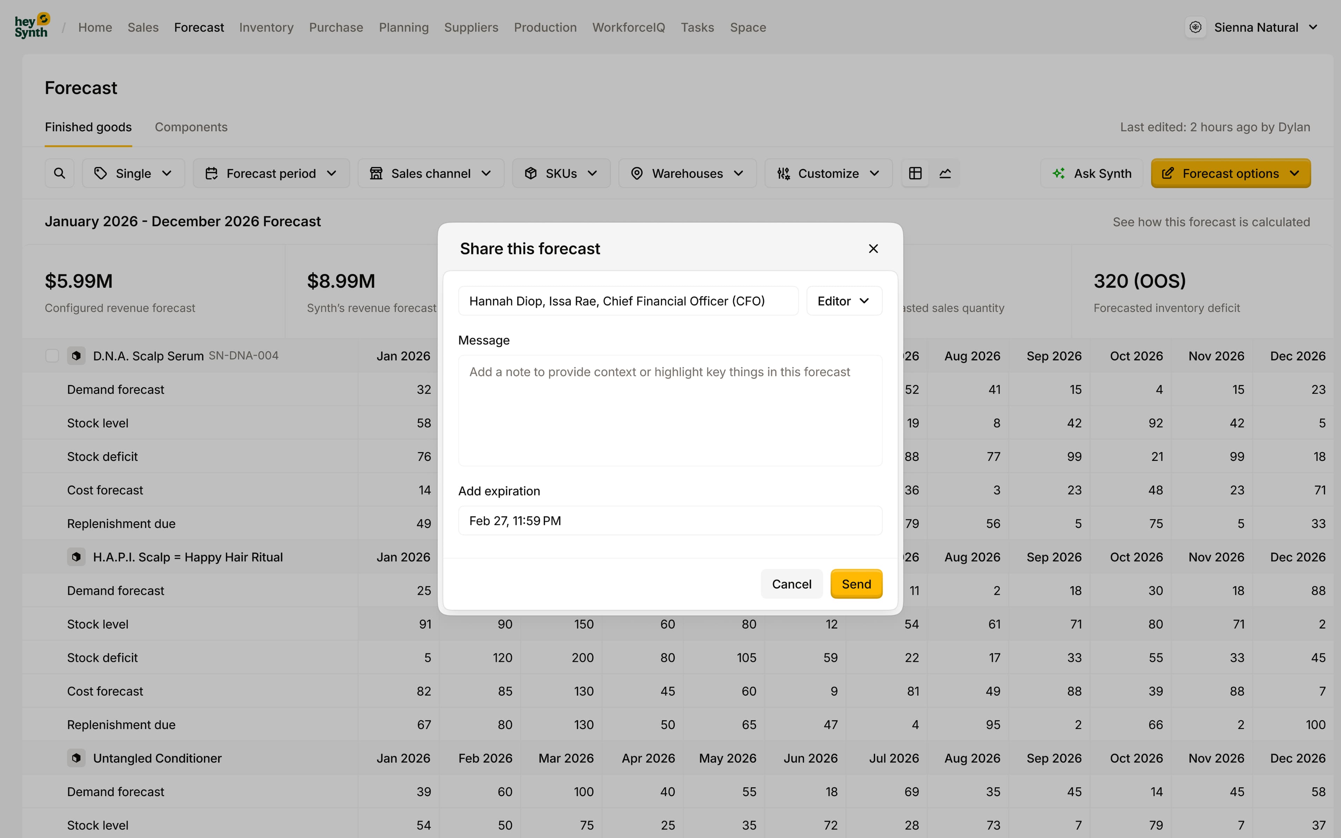The height and width of the screenshot is (838, 1341).
Task: Open Inventory in the top navigation
Action: tap(266, 27)
